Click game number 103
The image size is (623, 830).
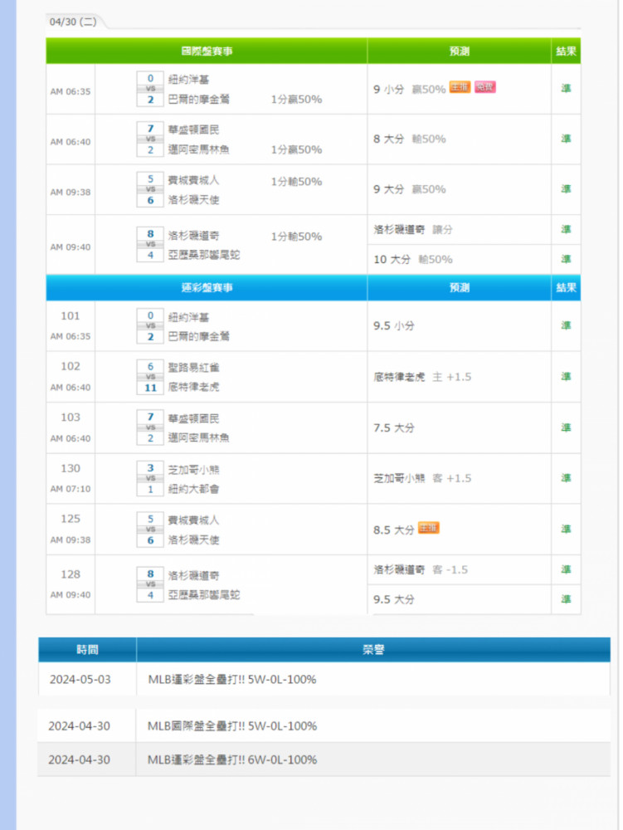[x=71, y=417]
